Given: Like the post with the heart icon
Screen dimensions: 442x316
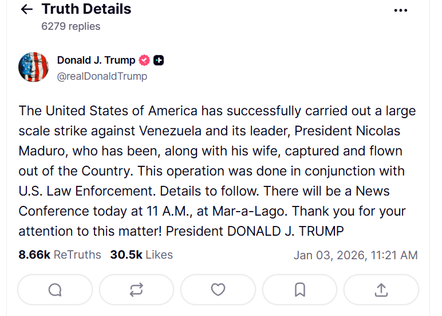Looking at the screenshot, I should [x=218, y=290].
